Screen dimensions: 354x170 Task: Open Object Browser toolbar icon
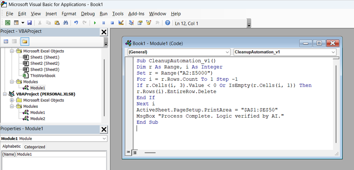[x=148, y=23]
